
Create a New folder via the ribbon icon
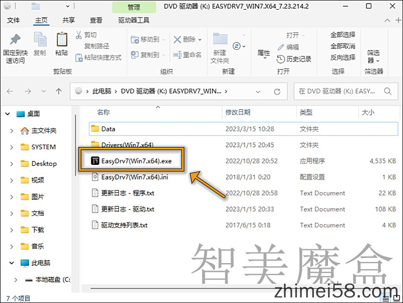pos(220,48)
